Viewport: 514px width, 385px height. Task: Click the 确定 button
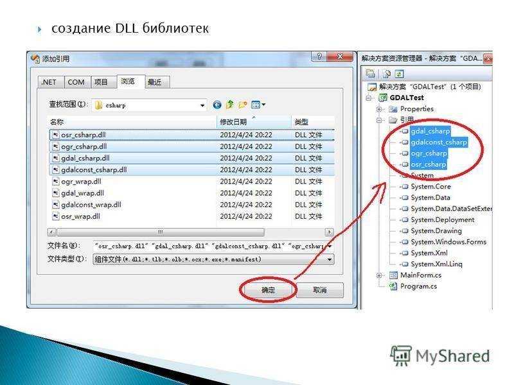268,290
